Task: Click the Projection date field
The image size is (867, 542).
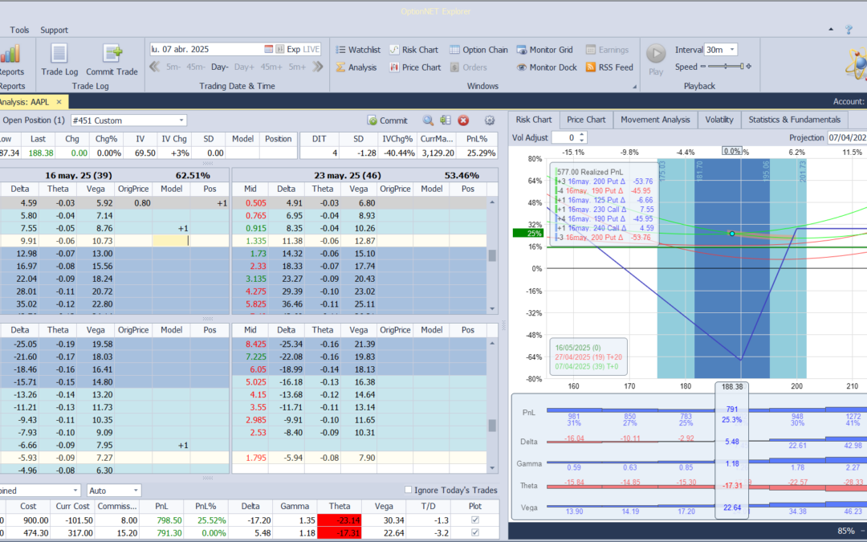Action: click(847, 137)
